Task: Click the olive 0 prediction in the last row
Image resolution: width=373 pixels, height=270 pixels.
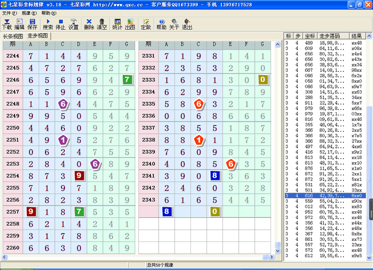Action: click(x=215, y=212)
